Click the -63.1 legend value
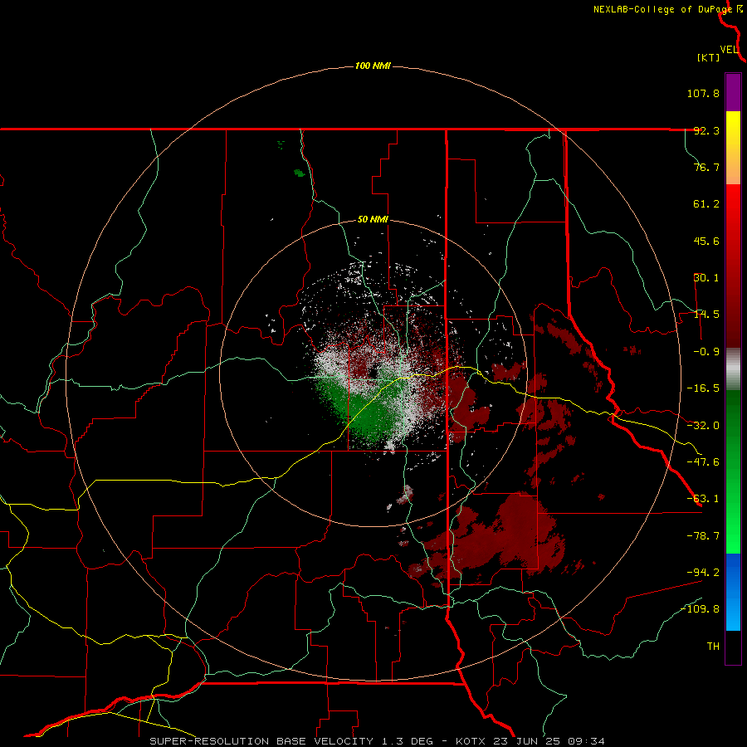Image resolution: width=747 pixels, height=747 pixels. (703, 499)
